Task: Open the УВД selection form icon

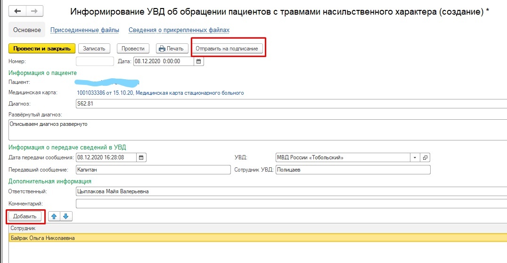Action: click(x=425, y=157)
